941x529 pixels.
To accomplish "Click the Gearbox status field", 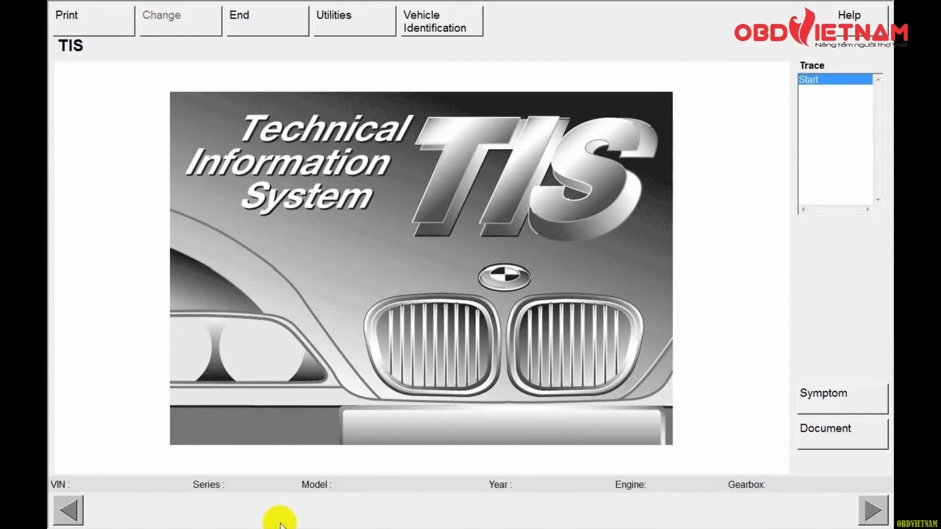I will tap(746, 484).
